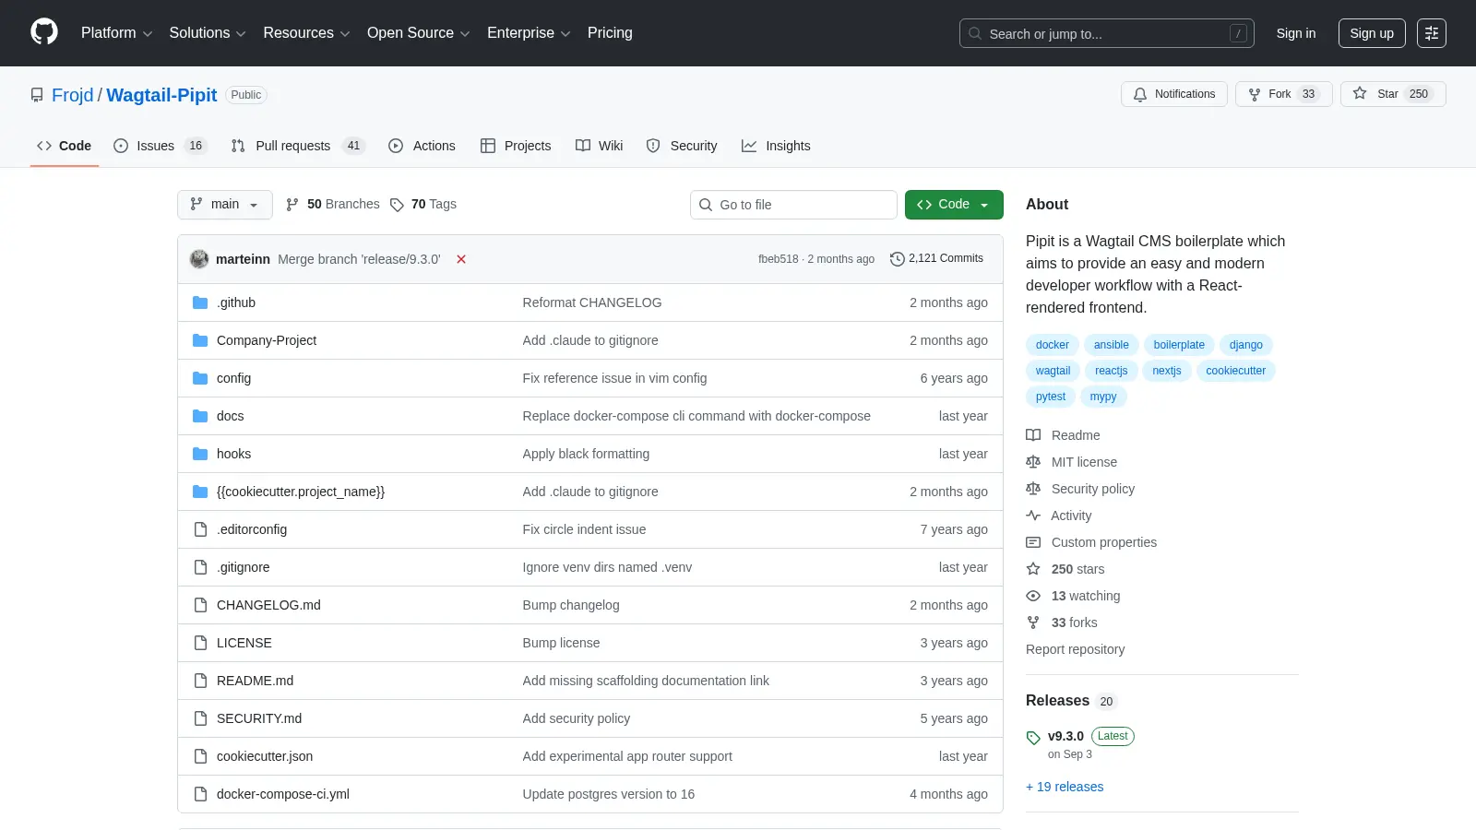The image size is (1476, 830).
Task: Star the Wagtail-Pipit repository
Action: [1393, 94]
